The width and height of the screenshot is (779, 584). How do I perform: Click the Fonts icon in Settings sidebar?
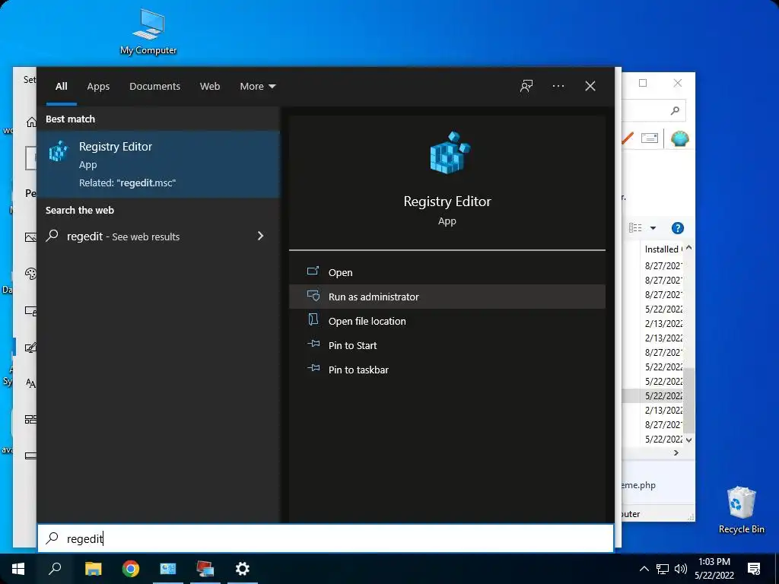pyautogui.click(x=30, y=383)
